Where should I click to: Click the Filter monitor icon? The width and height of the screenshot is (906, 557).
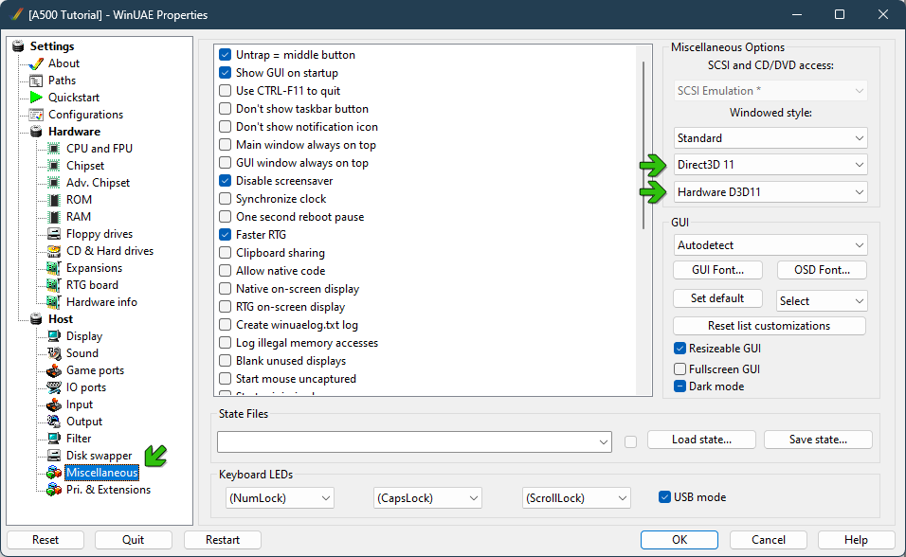pos(54,439)
